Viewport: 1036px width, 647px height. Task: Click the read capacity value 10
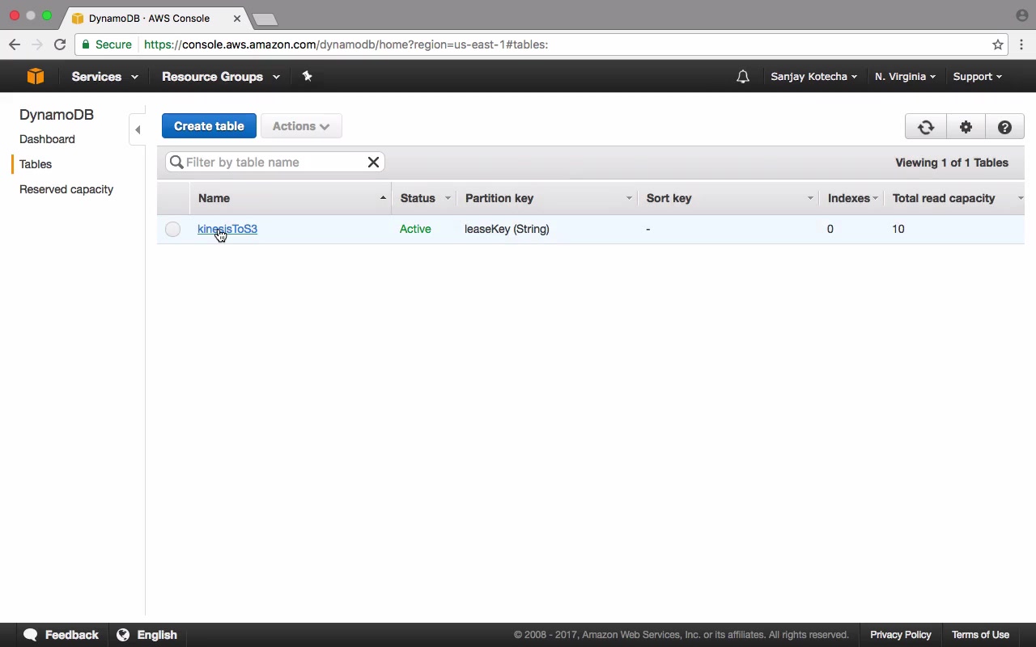tap(898, 229)
